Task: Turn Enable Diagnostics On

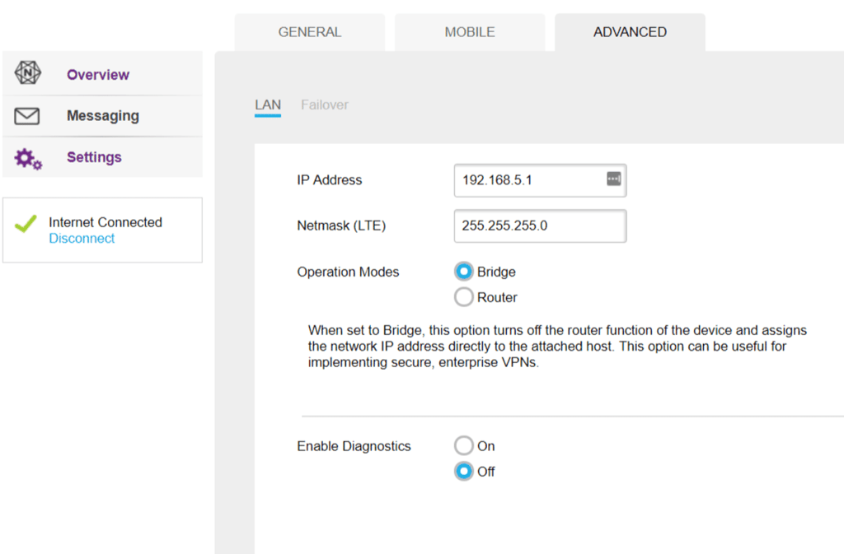Action: click(x=464, y=446)
